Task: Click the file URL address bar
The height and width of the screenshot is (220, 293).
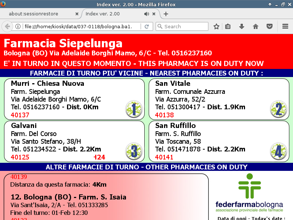Action: coord(81,26)
